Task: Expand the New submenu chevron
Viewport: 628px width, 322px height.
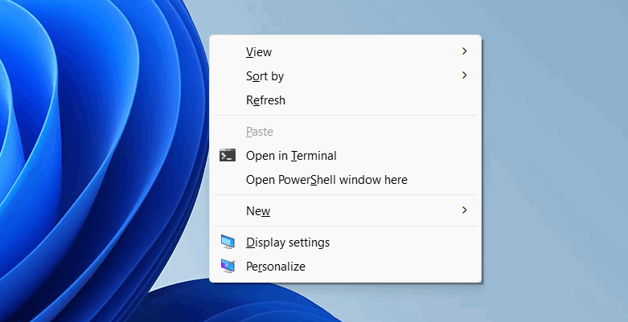Action: tap(464, 210)
